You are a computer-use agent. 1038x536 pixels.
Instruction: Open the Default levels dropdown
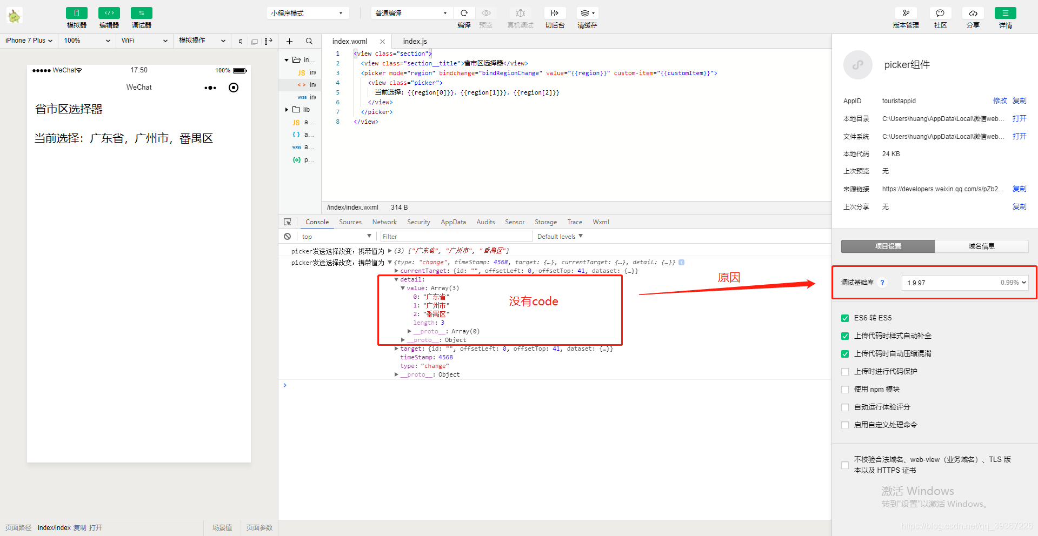click(560, 237)
